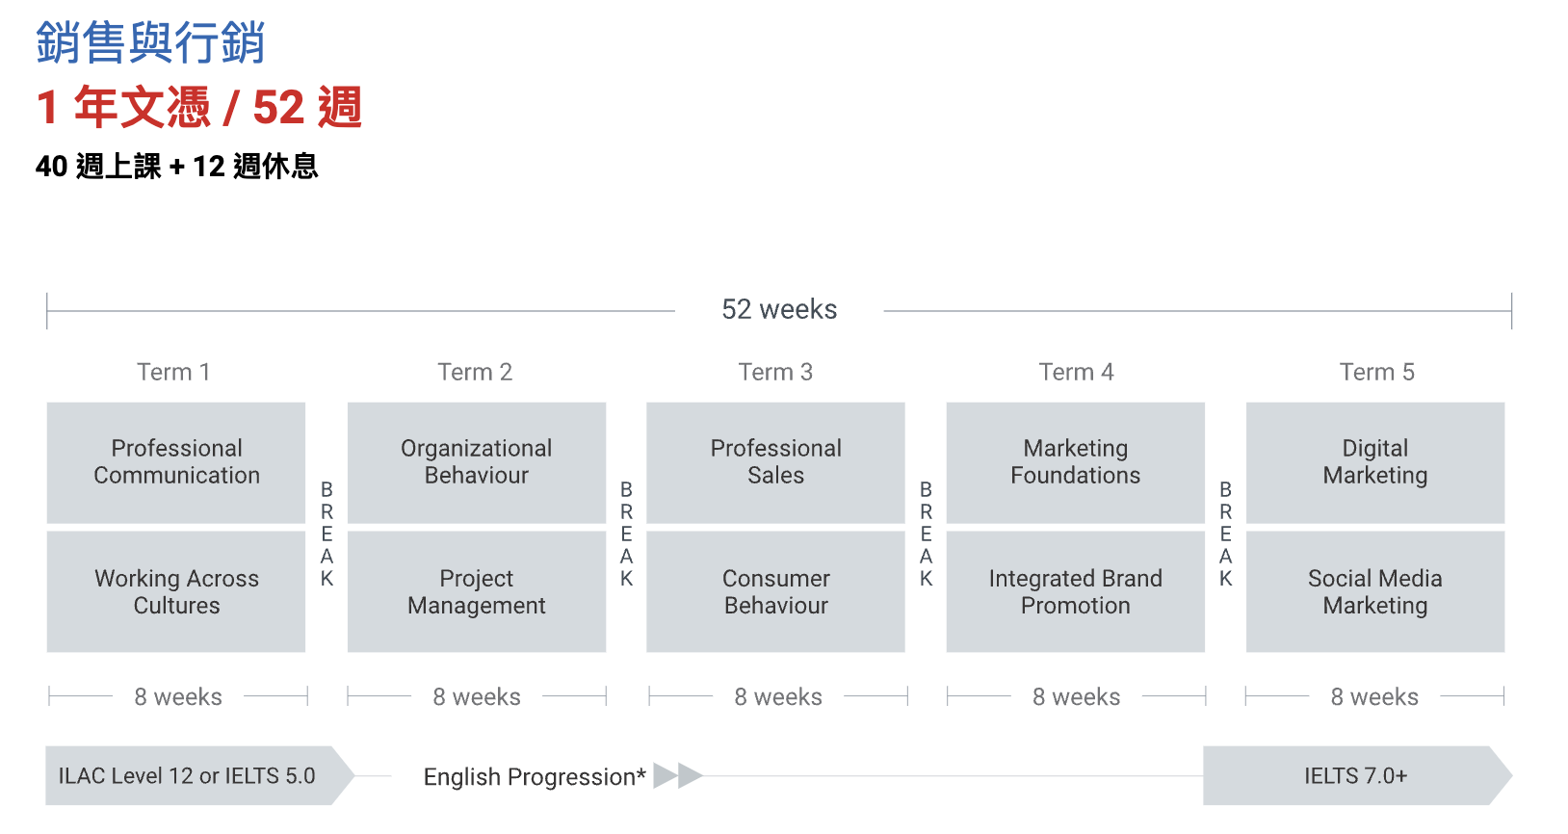
Task: Click the Term 5 heading
Action: pos(1376,372)
